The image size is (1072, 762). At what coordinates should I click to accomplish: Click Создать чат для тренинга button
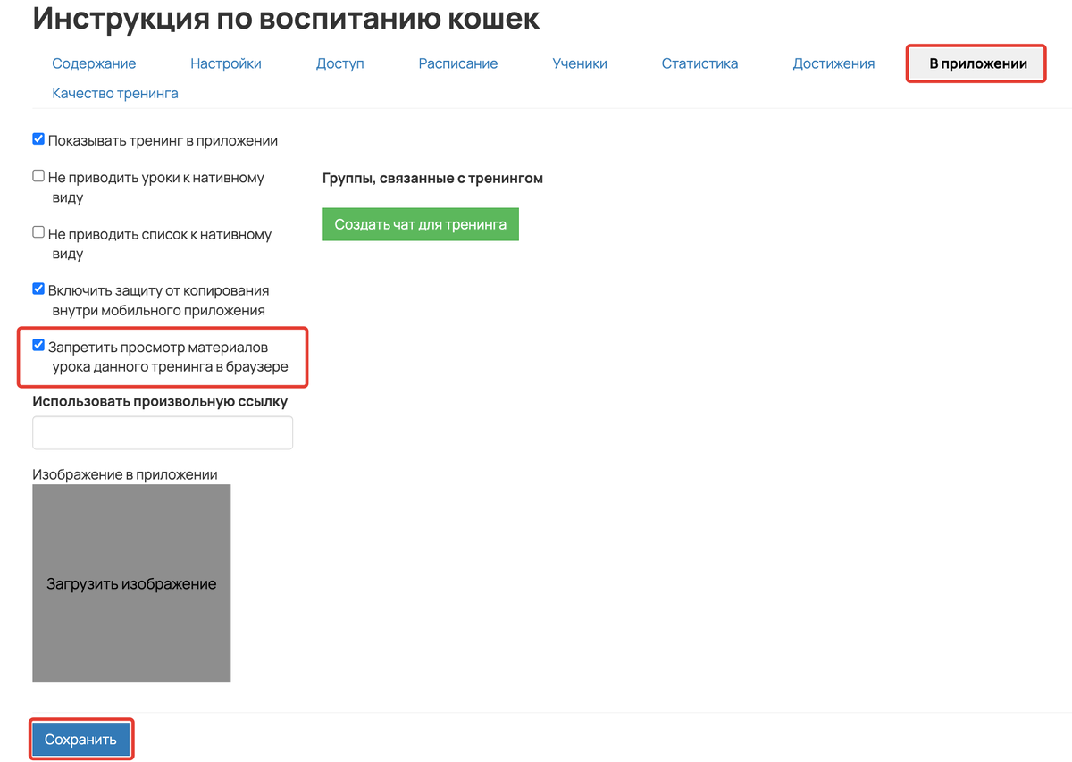tap(421, 224)
